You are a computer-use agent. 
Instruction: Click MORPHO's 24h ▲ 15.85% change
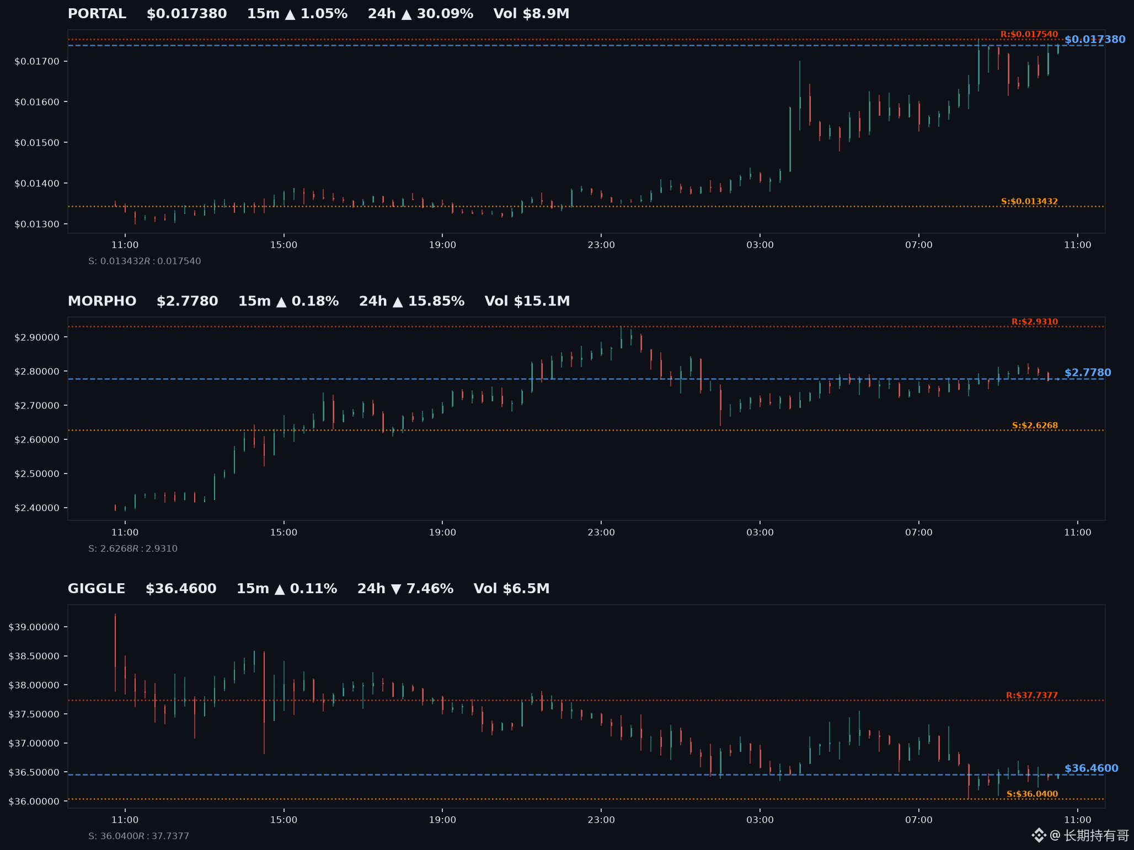click(x=412, y=301)
